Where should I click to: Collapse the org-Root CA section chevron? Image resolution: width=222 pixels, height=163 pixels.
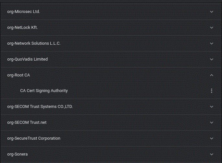click(x=212, y=75)
